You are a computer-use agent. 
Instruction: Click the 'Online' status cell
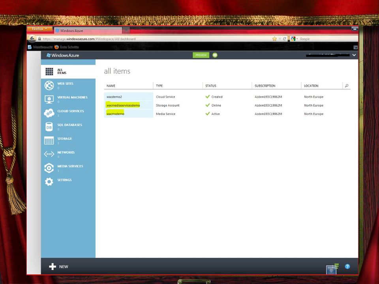(x=213, y=105)
